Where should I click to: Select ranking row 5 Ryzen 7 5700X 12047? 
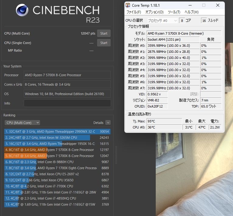57,156
